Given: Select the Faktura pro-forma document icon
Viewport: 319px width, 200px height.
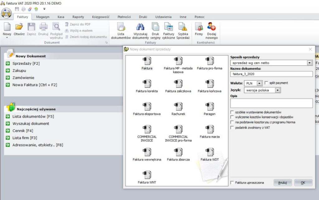Looking at the screenshot, I should coord(210,61).
